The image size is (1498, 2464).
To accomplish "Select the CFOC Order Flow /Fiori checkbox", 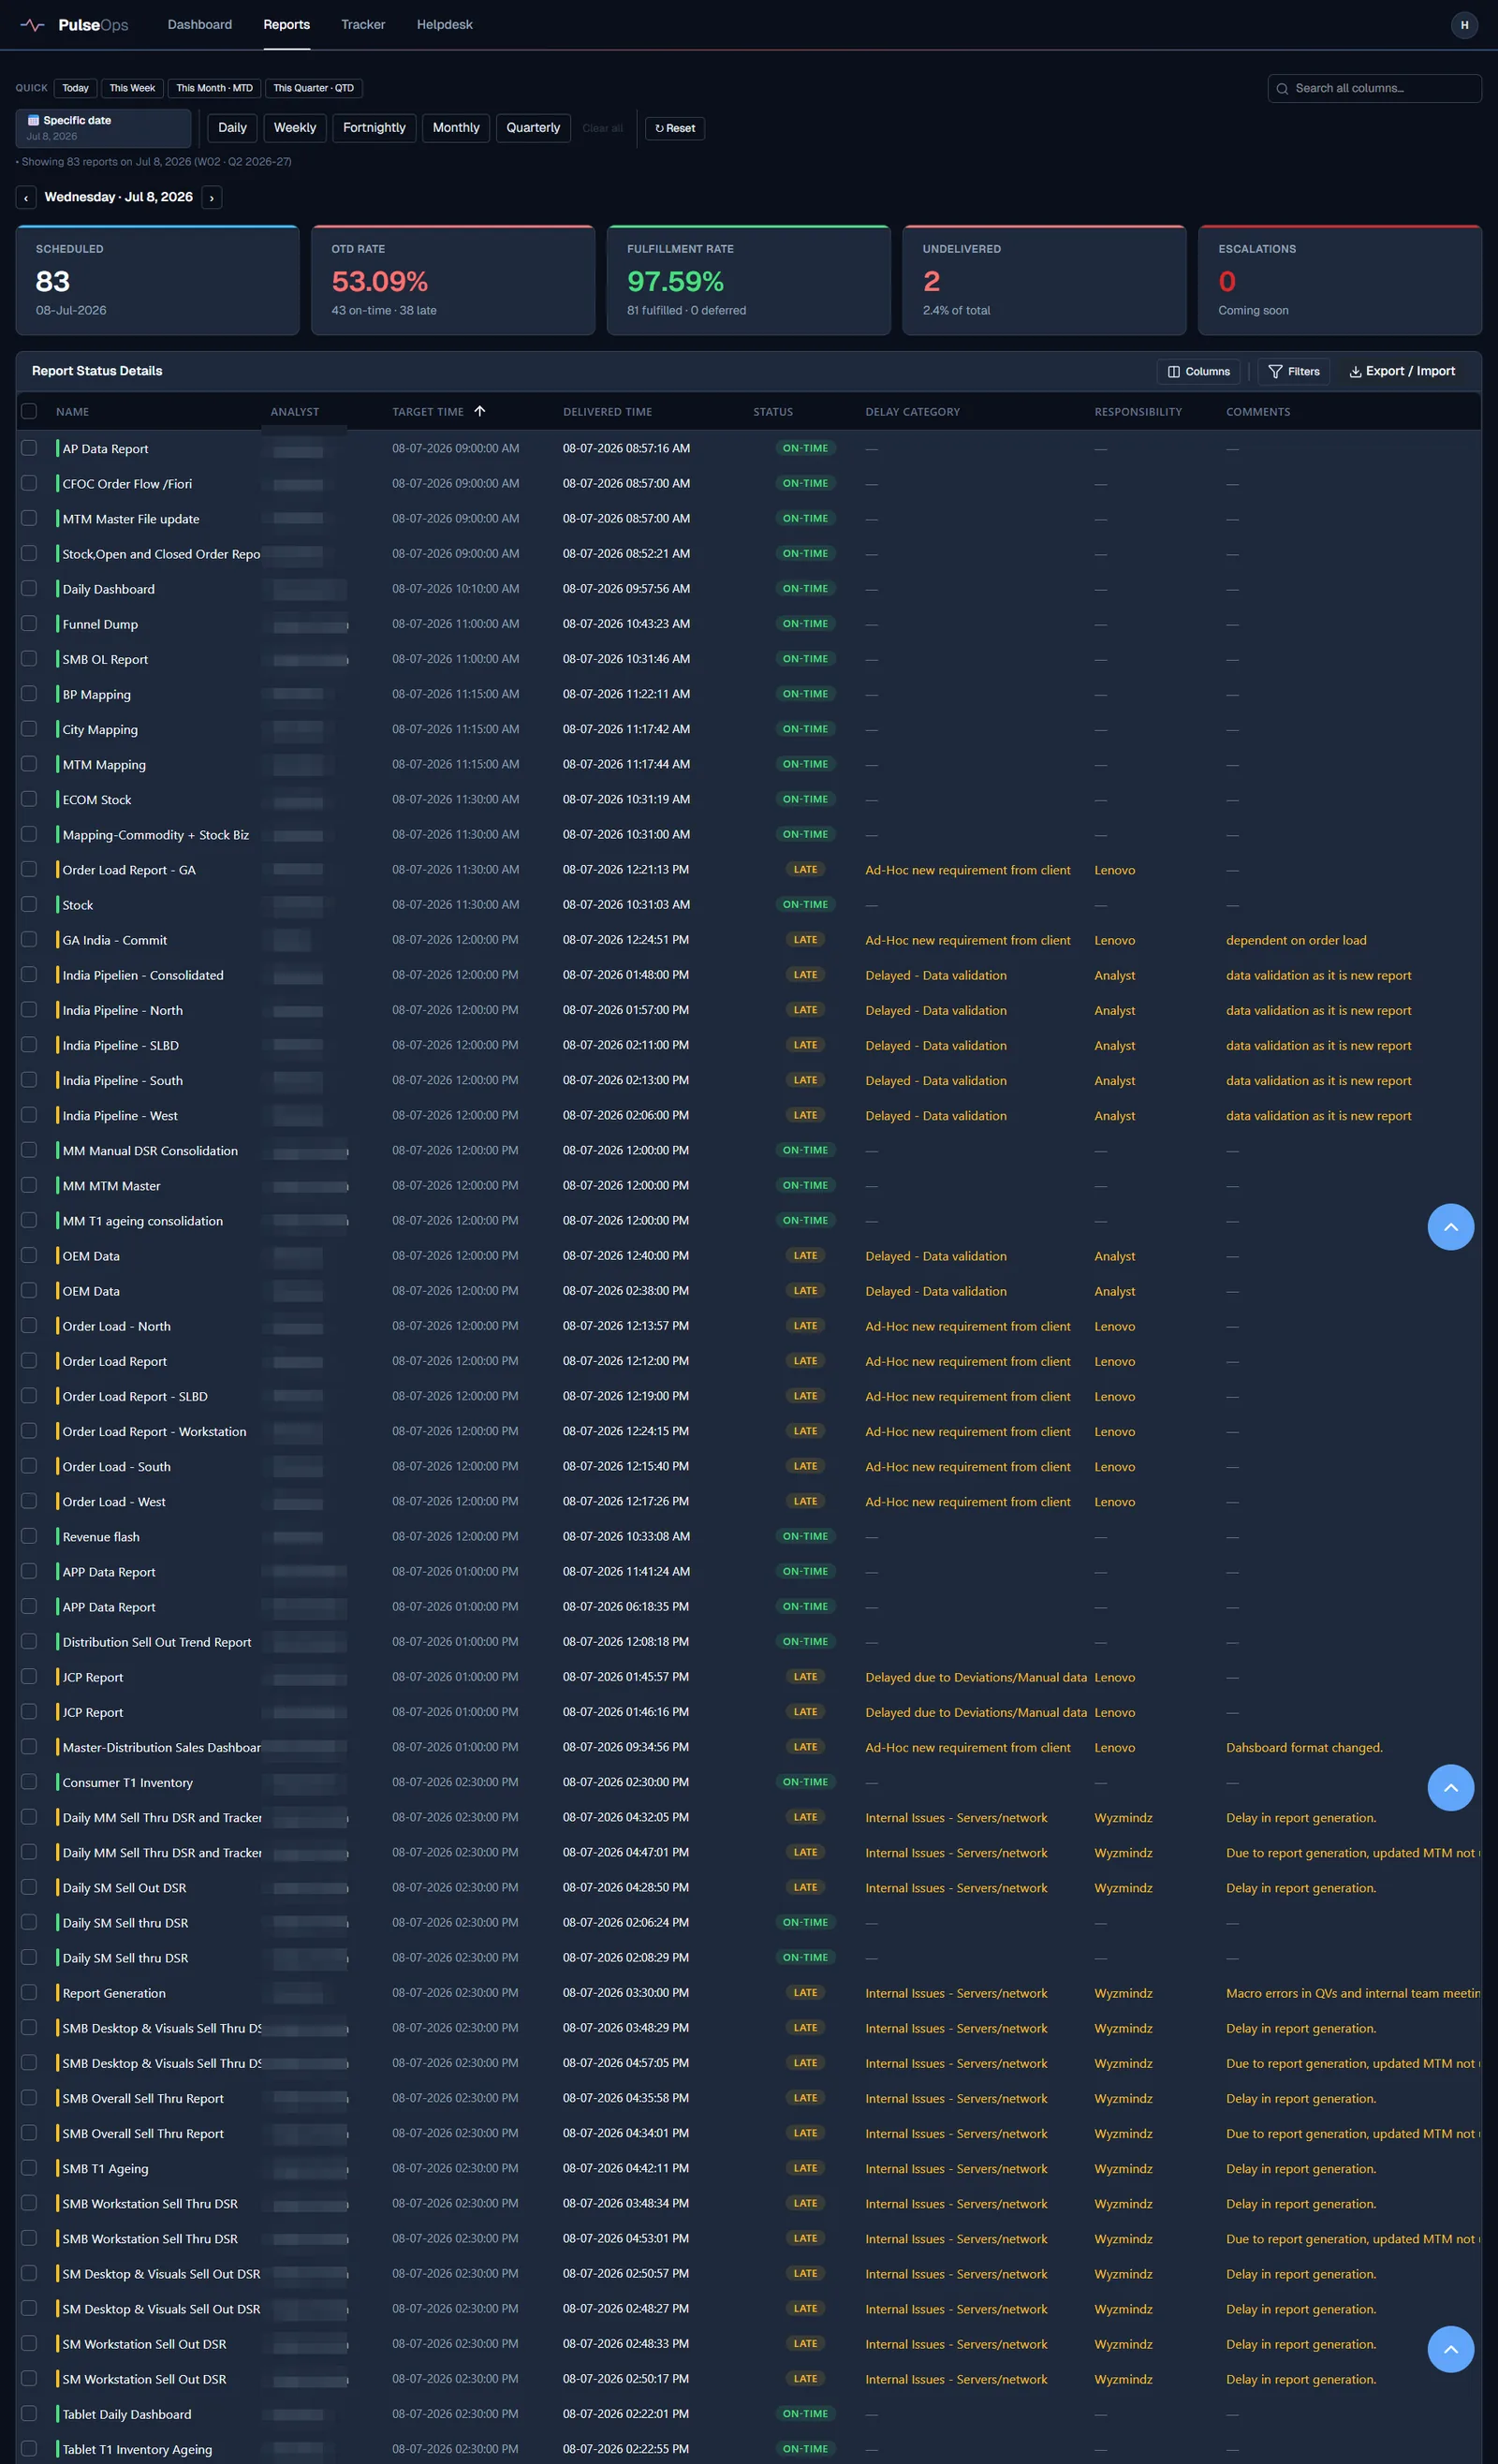I will tap(29, 483).
